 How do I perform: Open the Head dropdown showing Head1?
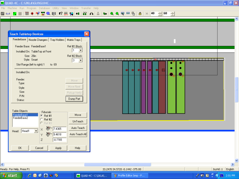coord(36,131)
